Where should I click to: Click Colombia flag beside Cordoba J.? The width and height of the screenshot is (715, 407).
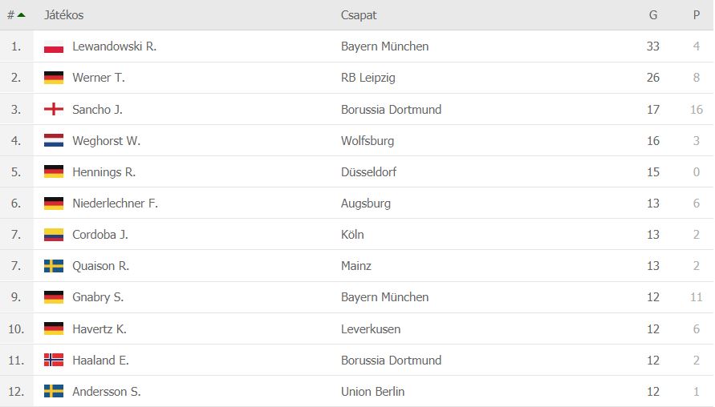pos(54,235)
